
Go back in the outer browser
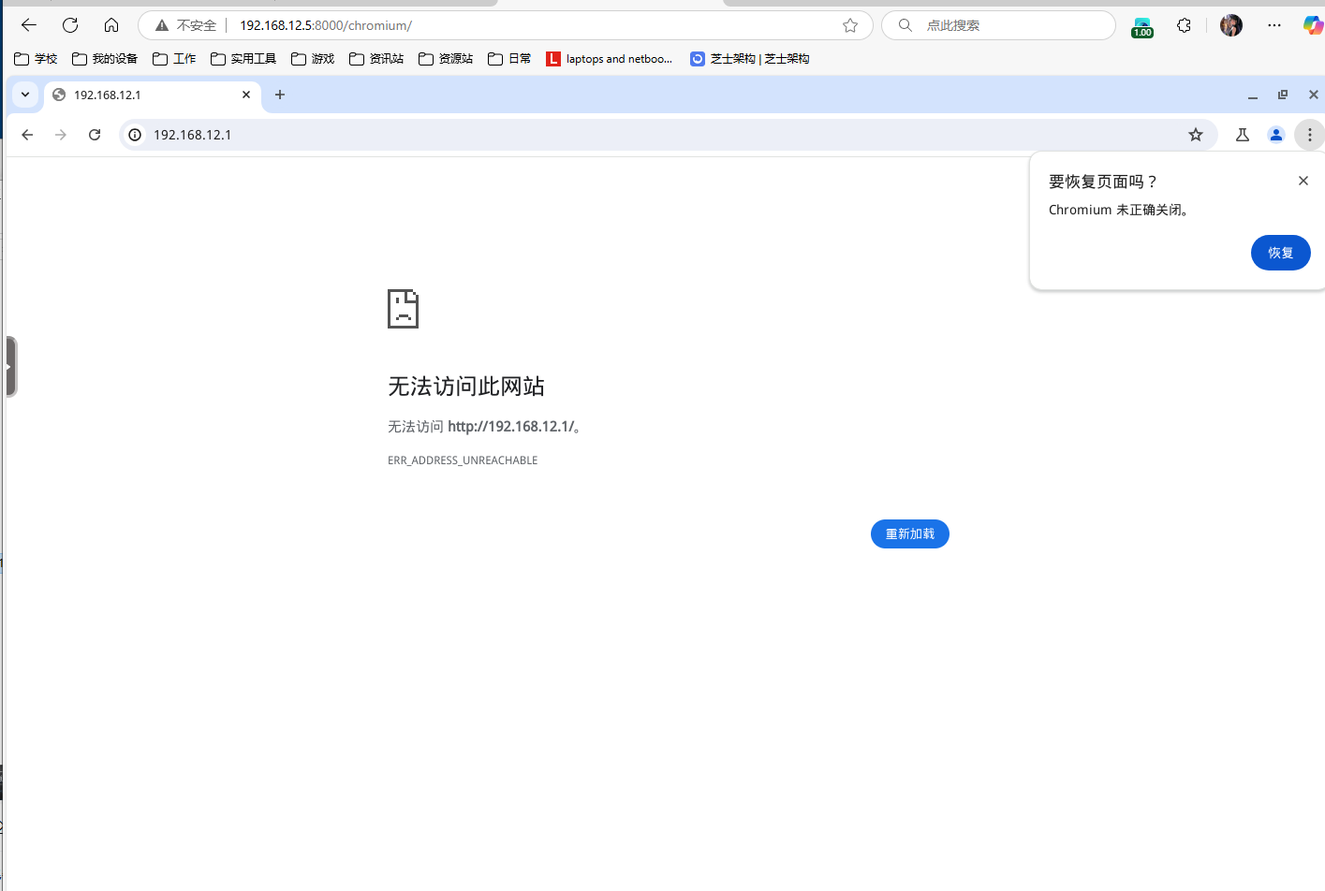tap(29, 25)
